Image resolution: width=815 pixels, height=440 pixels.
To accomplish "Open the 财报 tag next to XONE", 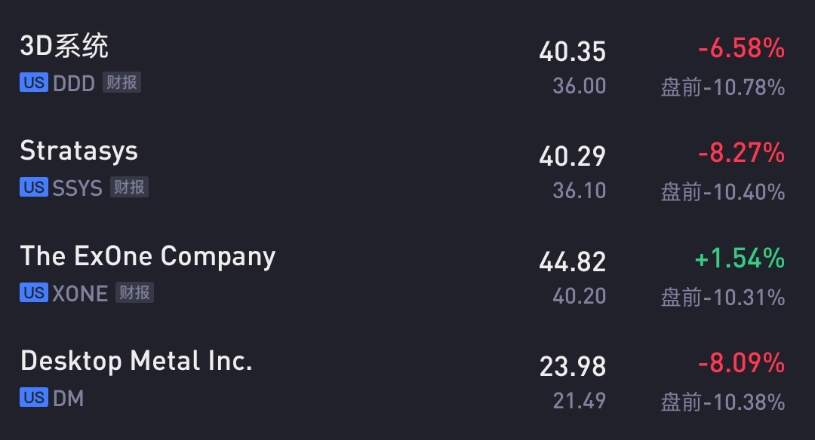I will 134,292.
